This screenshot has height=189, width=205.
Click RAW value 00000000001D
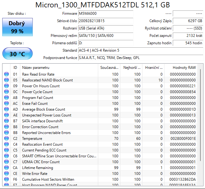click(x=183, y=109)
